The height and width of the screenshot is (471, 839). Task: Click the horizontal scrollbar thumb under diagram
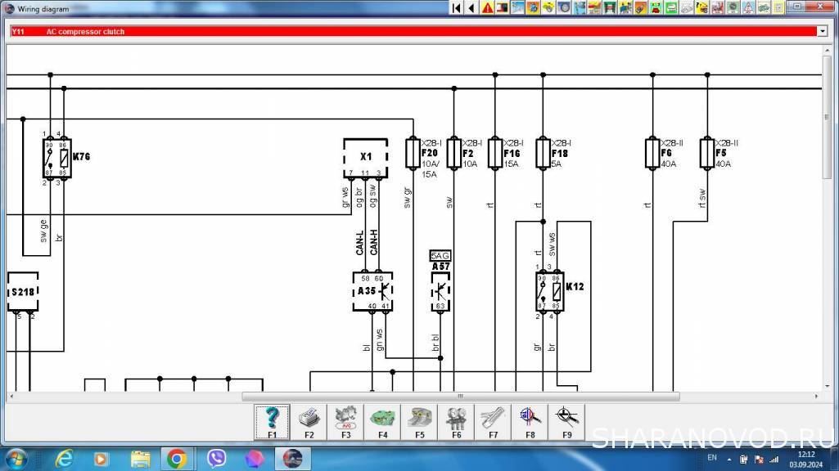click(x=460, y=397)
